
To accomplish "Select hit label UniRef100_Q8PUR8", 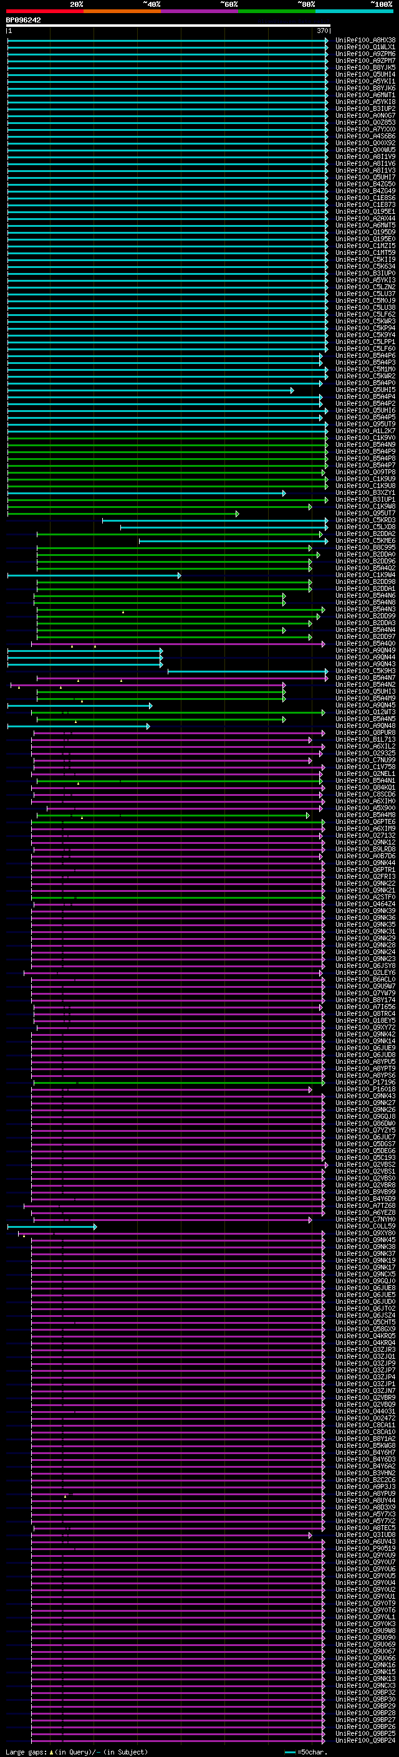I will 365,732.
